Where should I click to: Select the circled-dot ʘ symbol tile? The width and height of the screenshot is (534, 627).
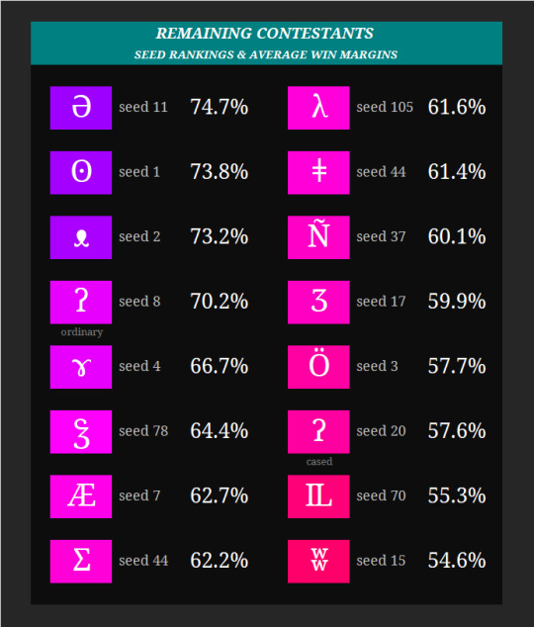click(x=81, y=172)
